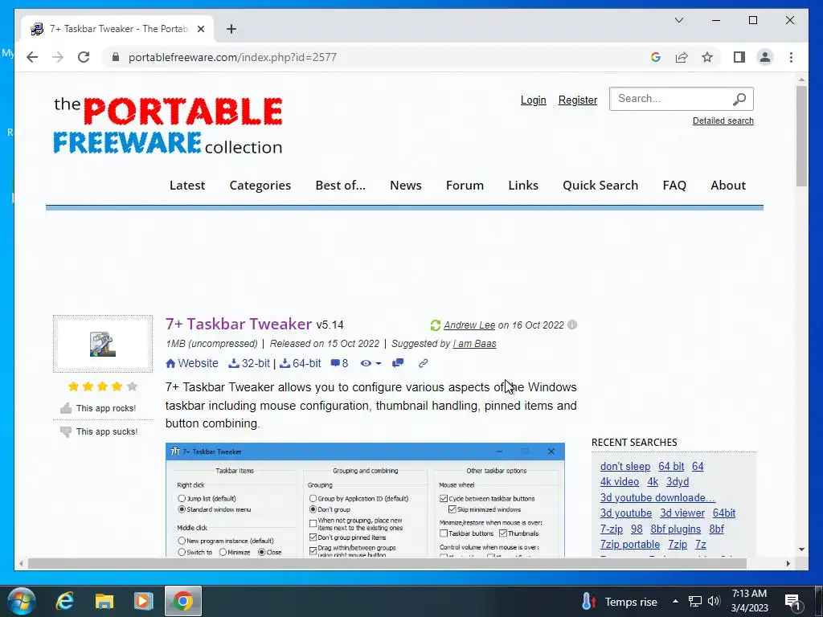823x617 pixels.
Task: Click recent search 4k video
Action: 620,482
